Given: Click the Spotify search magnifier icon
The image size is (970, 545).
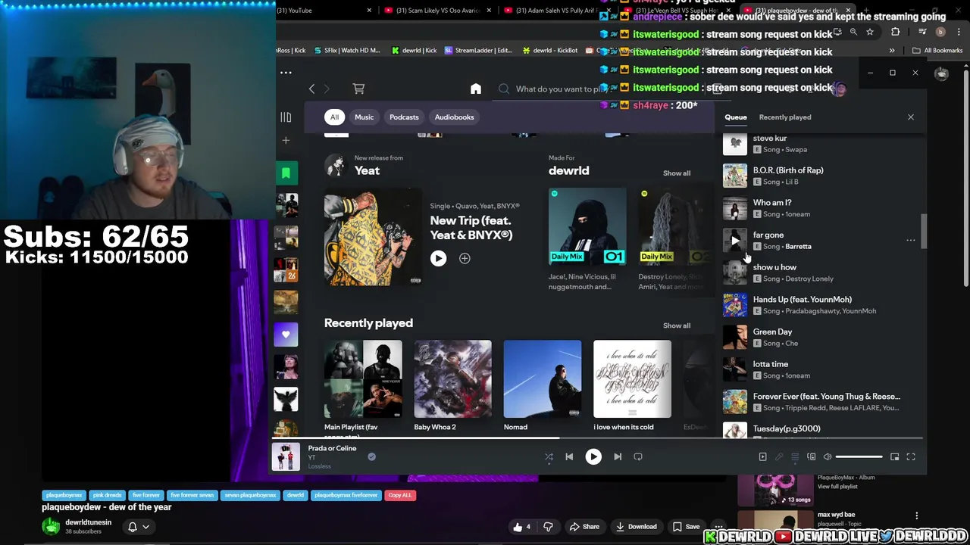Looking at the screenshot, I should (504, 89).
